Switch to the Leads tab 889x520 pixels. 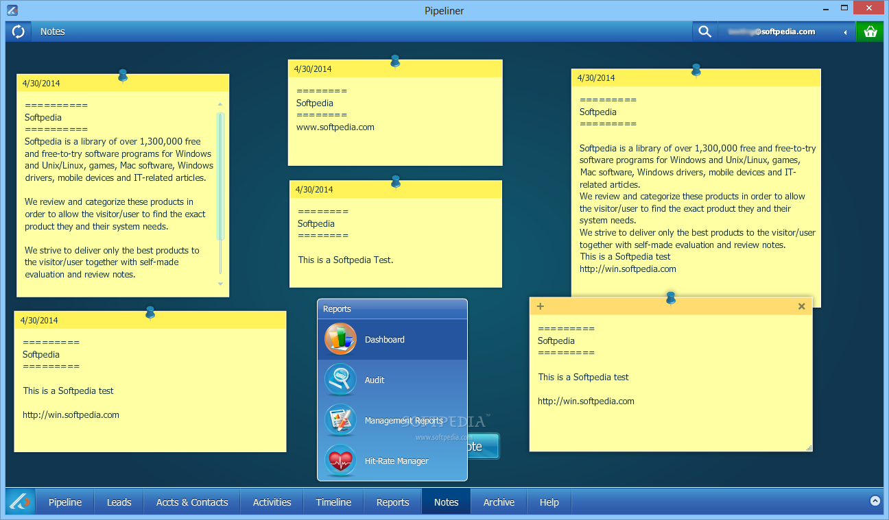click(119, 502)
